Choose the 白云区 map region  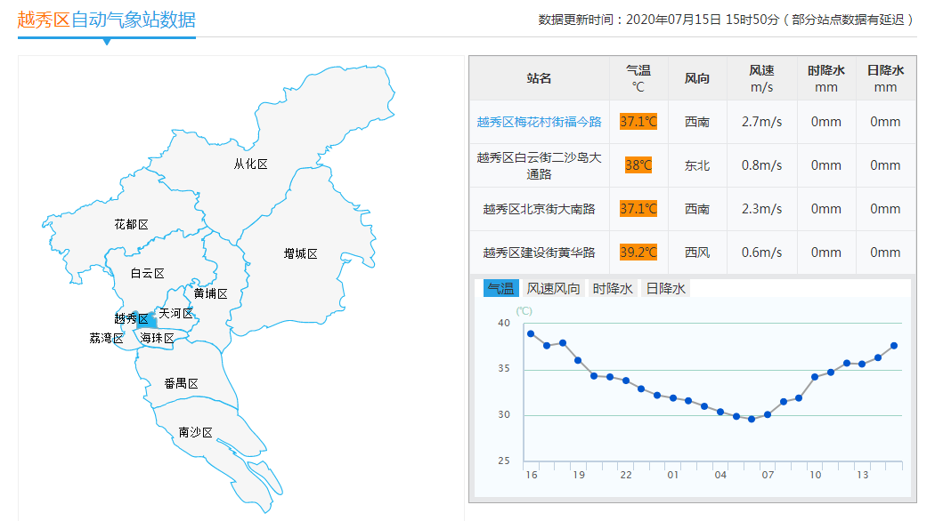pos(147,274)
